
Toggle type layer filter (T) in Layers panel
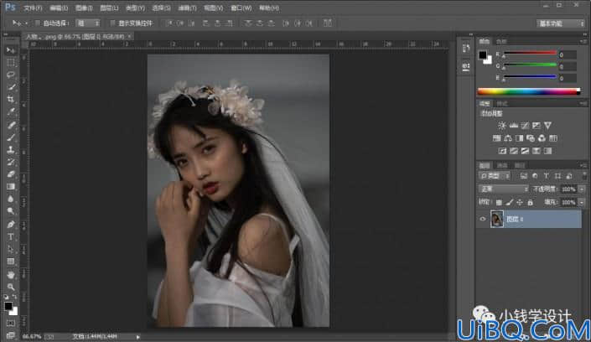(x=546, y=176)
